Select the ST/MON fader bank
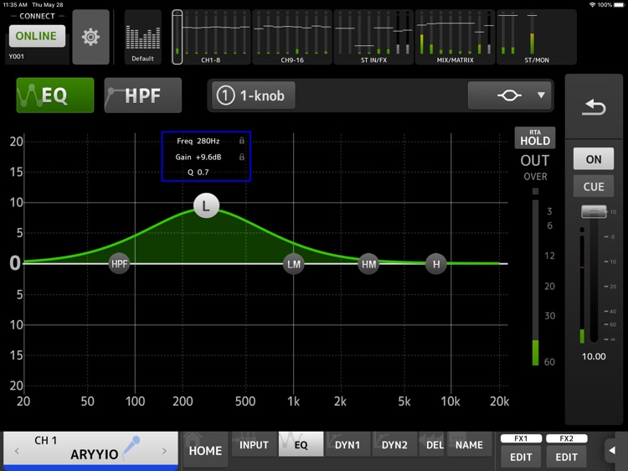The height and width of the screenshot is (471, 628). [537, 37]
